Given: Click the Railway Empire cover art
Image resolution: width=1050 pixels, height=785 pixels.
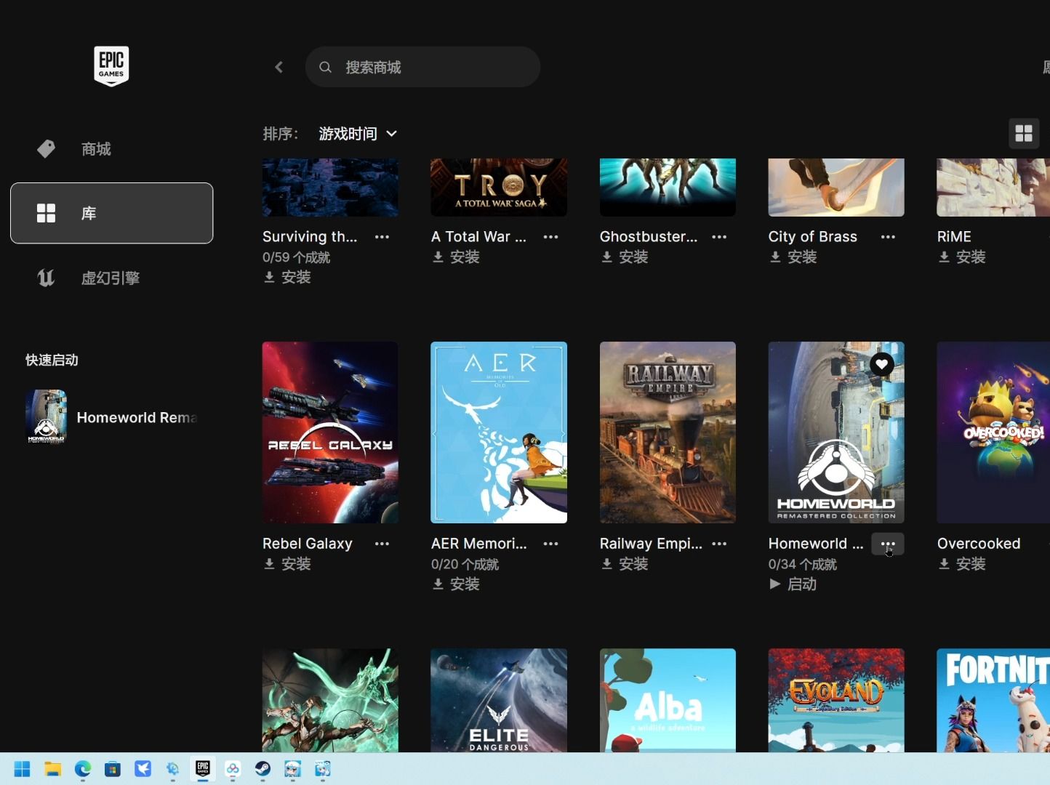Looking at the screenshot, I should [x=668, y=432].
